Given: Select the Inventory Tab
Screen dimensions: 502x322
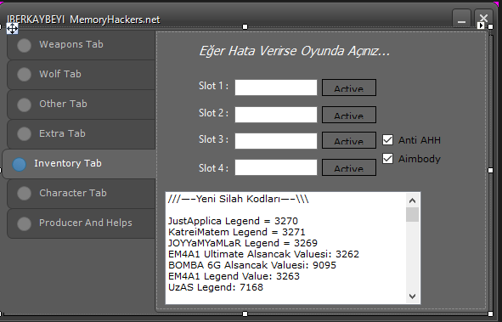Looking at the screenshot, I should pyautogui.click(x=79, y=164).
